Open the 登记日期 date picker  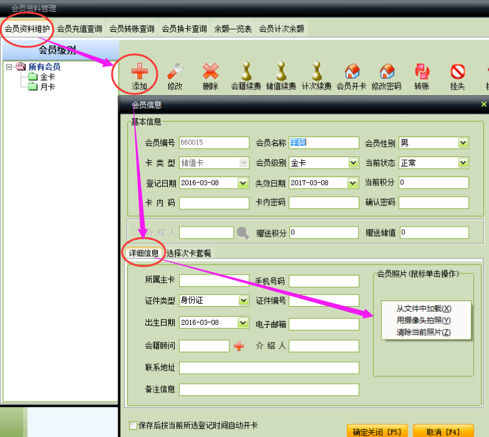(x=243, y=183)
